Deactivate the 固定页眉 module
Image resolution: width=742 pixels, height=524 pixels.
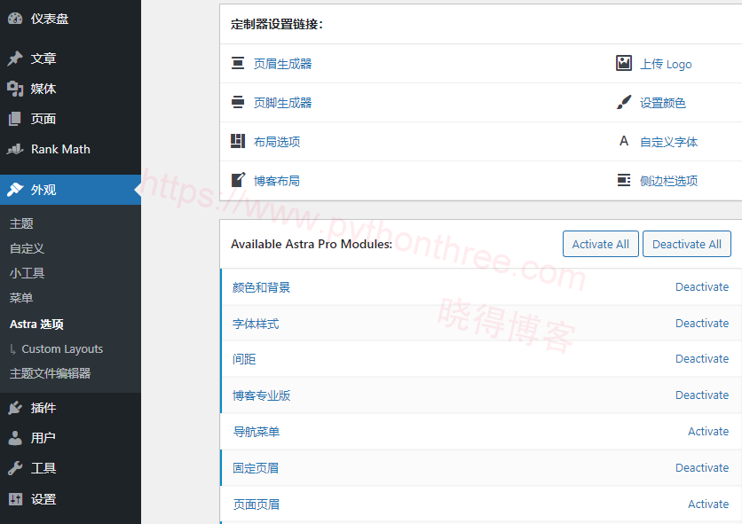(x=702, y=468)
